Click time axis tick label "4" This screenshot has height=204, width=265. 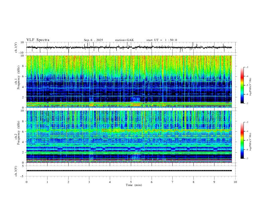pos(110,182)
